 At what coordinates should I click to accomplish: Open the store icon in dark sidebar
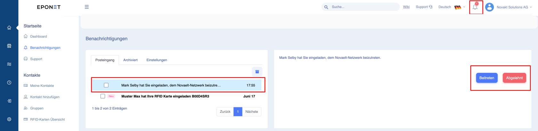tap(9, 46)
